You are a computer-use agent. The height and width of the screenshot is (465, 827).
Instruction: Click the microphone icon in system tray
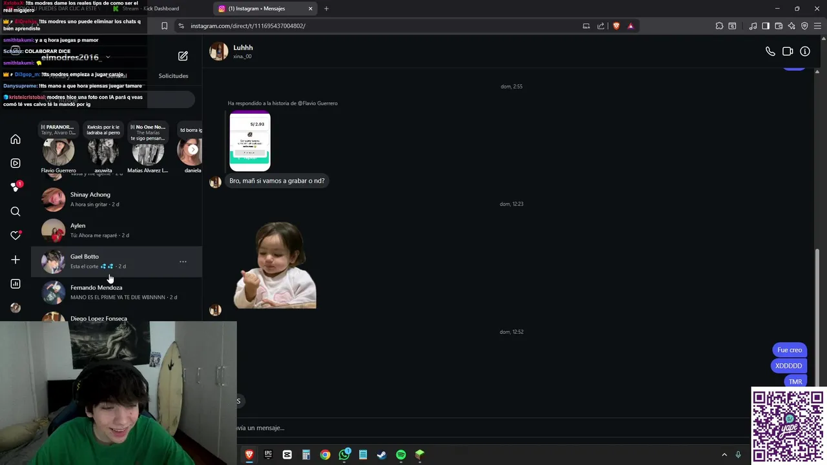[x=738, y=455]
